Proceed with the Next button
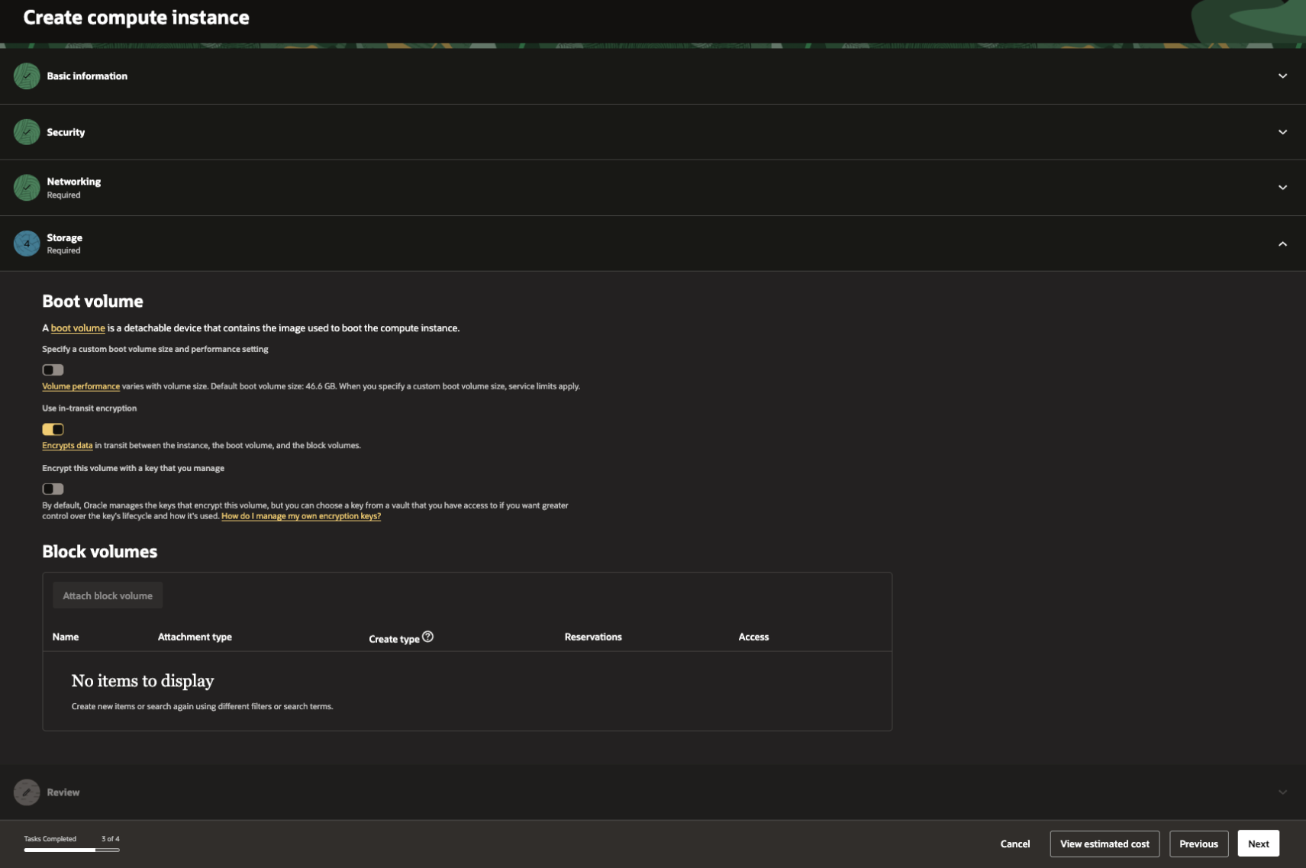Image resolution: width=1306 pixels, height=868 pixels. [x=1258, y=844]
